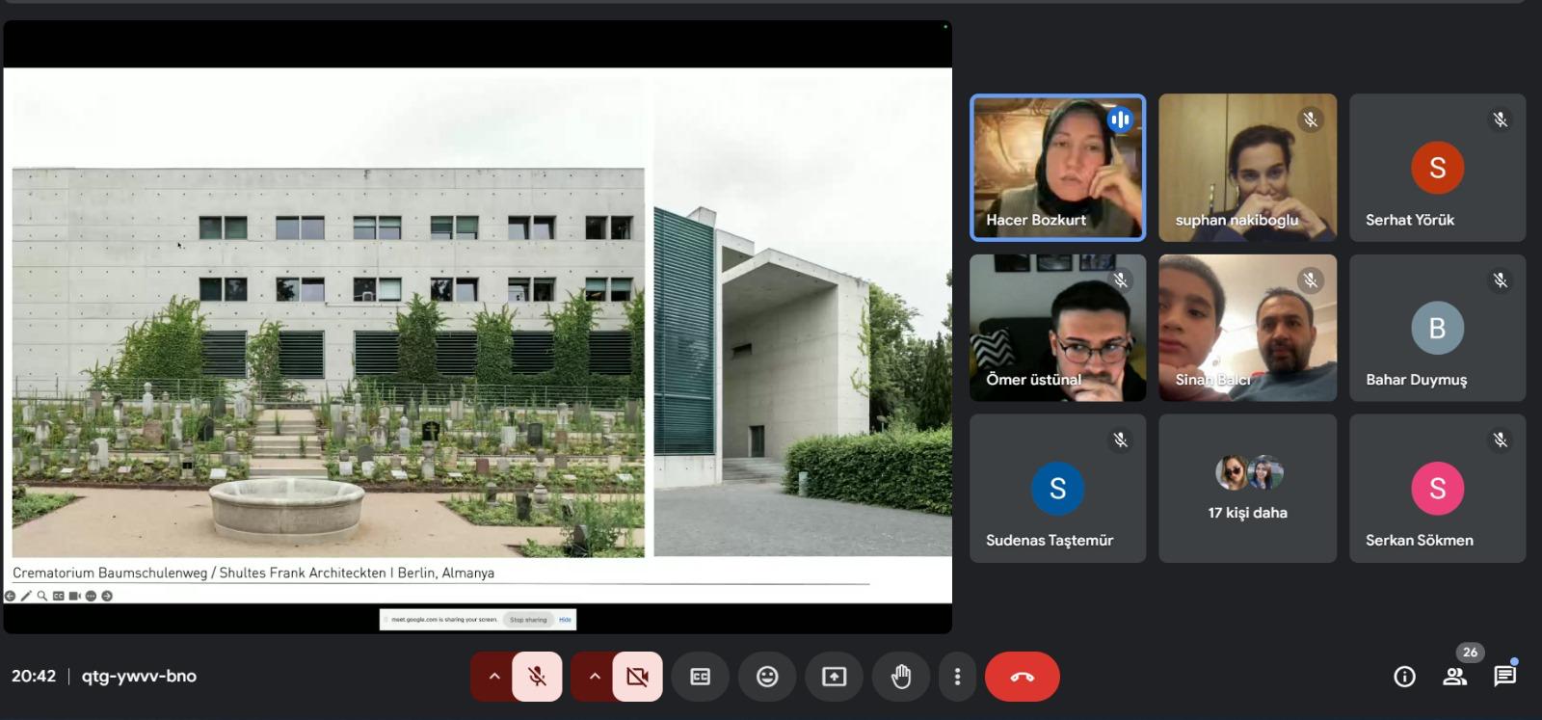1542x720 pixels.
Task: Click the speaking indicator on Hacer Bozkurt
Action: coord(1120,120)
